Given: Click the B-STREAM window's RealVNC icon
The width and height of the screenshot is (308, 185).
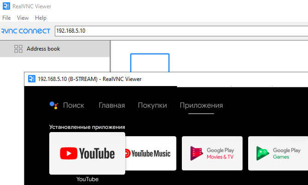Looking at the screenshot, I should pyautogui.click(x=32, y=79).
